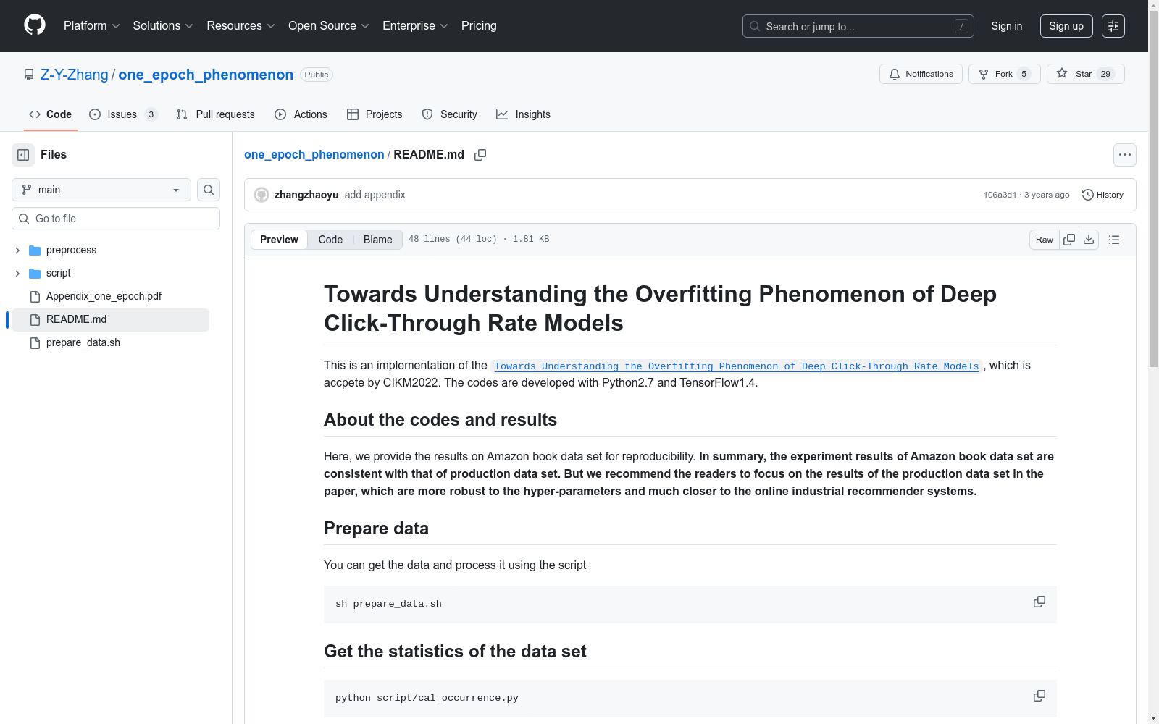This screenshot has height=724, width=1159.
Task: Click the GitHub logo icon
Action: (34, 25)
